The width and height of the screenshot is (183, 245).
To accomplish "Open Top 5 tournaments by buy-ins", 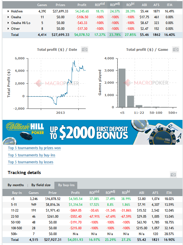I will pyautogui.click(x=31, y=155).
